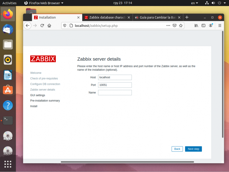
Task: Click the Firefox forward arrow button
Action: click(x=35, y=26)
